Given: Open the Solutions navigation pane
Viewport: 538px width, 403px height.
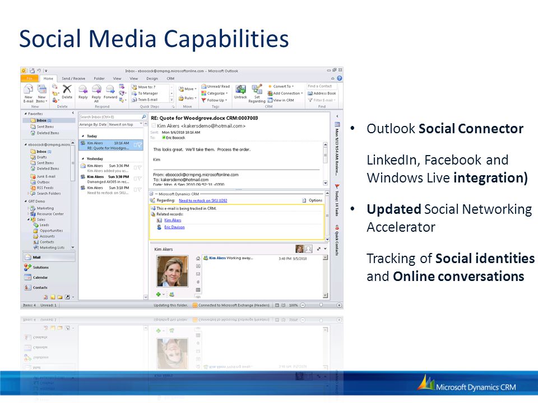Looking at the screenshot, I should (x=49, y=268).
